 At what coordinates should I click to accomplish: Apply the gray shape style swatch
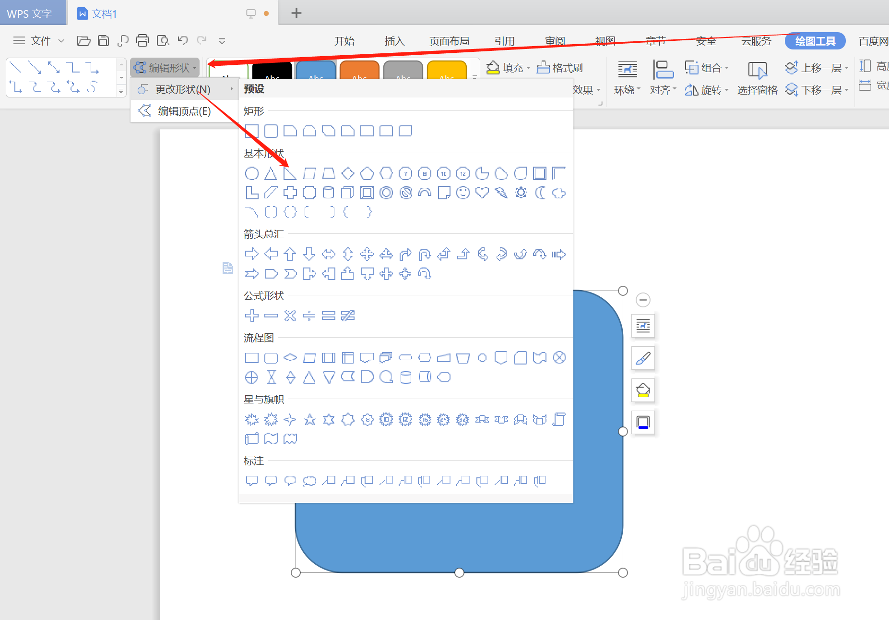pyautogui.click(x=403, y=70)
